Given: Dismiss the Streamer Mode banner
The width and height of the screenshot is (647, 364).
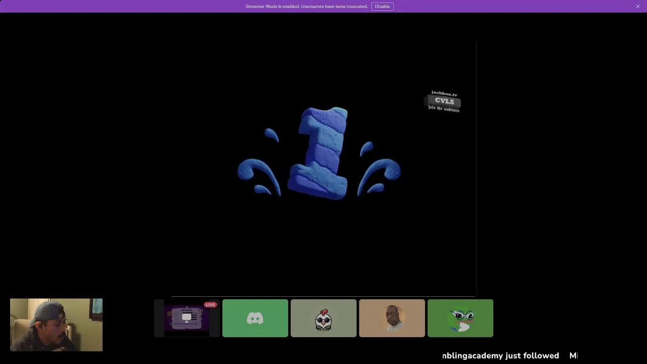Looking at the screenshot, I should coord(638,7).
